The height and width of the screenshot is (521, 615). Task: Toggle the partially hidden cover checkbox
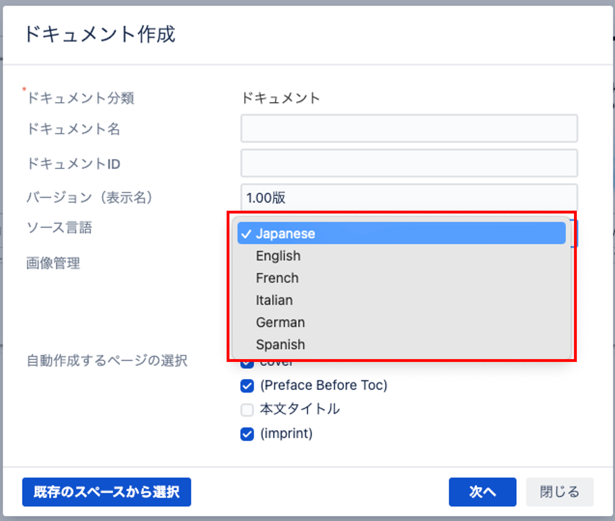247,365
